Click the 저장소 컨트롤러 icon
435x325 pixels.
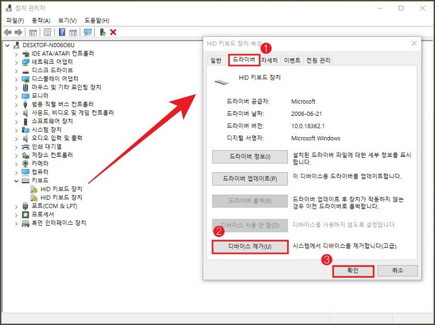tap(25, 155)
